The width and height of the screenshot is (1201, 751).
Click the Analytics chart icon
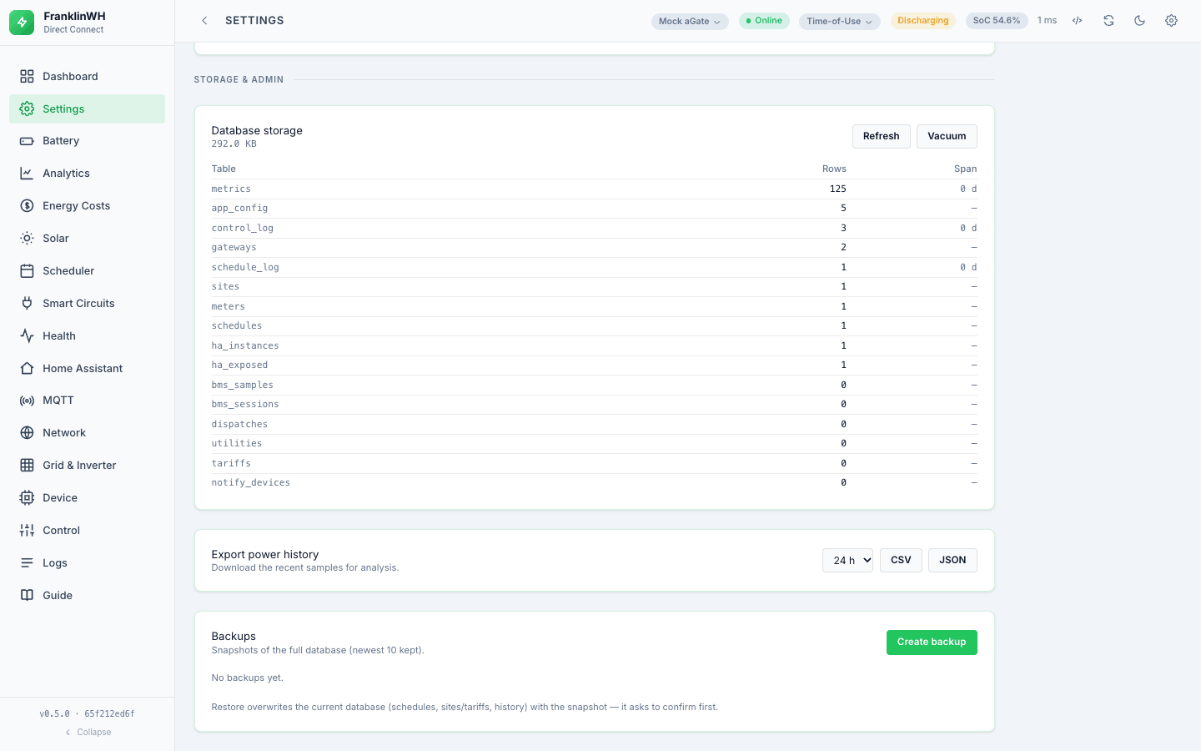[27, 174]
